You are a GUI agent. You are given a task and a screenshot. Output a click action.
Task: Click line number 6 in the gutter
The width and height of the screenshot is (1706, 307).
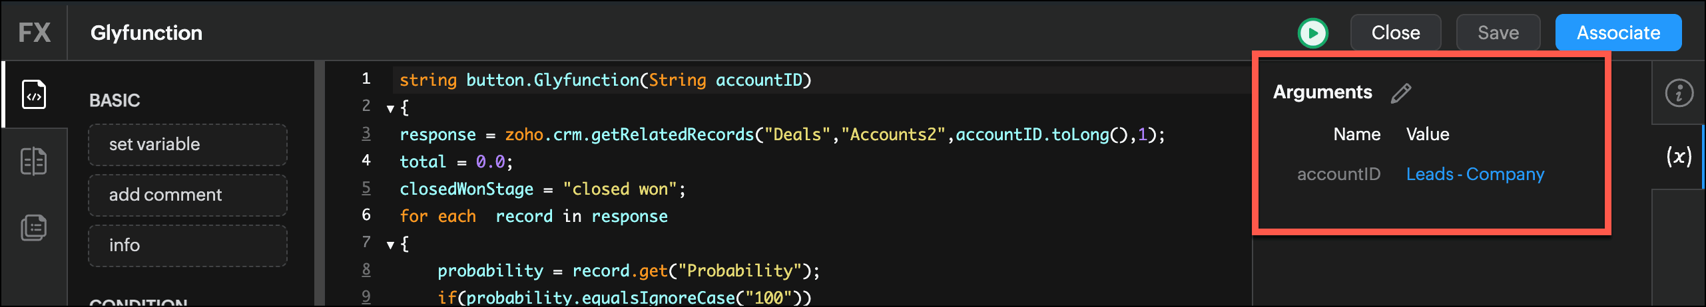(x=366, y=215)
